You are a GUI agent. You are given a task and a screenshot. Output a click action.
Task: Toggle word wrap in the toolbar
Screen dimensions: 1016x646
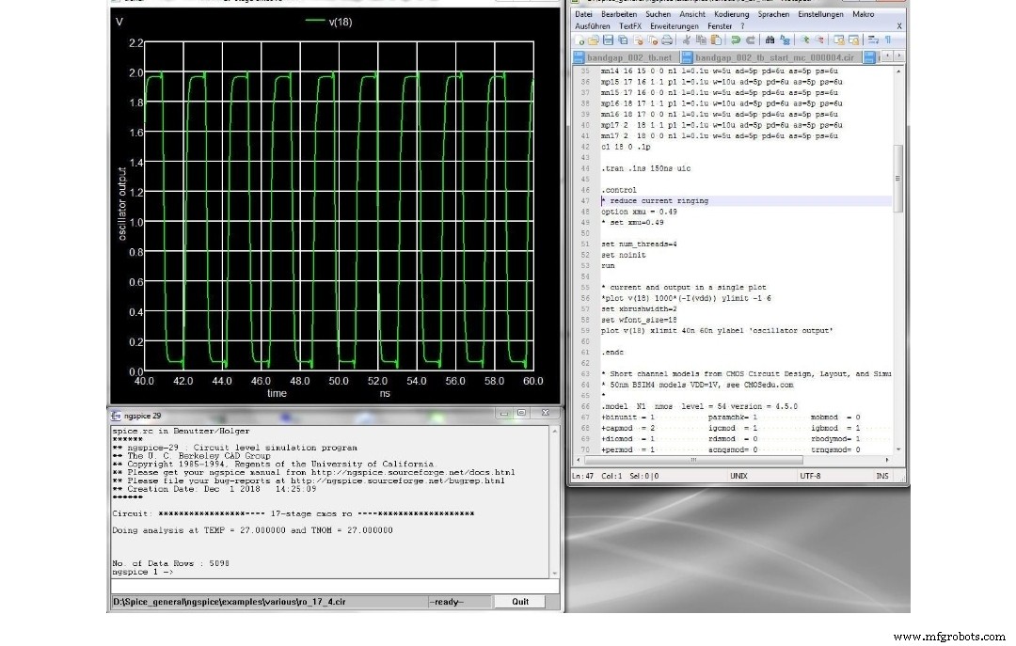(874, 39)
